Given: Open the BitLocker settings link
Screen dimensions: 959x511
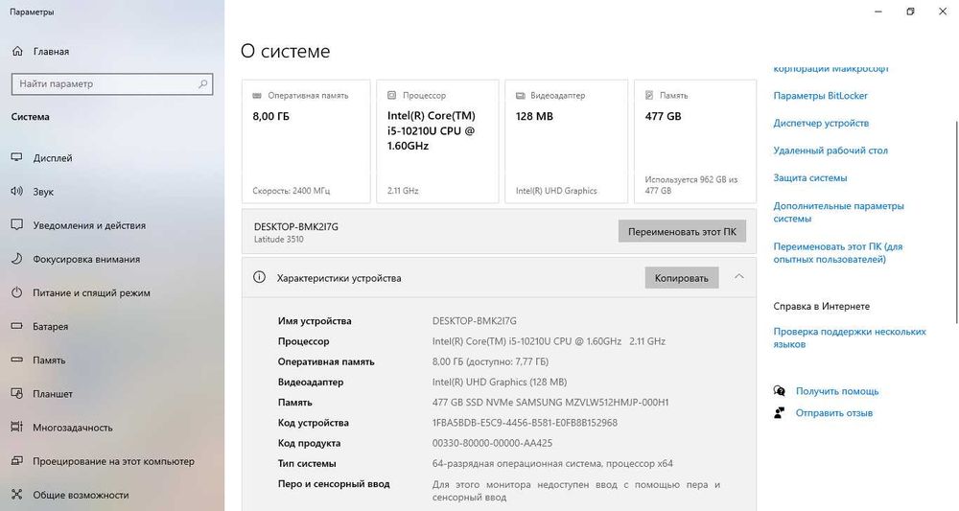Looking at the screenshot, I should [820, 96].
